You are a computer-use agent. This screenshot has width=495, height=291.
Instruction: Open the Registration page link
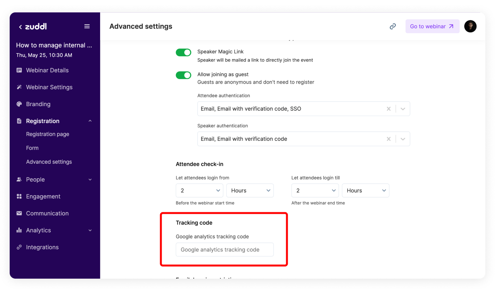(x=48, y=134)
